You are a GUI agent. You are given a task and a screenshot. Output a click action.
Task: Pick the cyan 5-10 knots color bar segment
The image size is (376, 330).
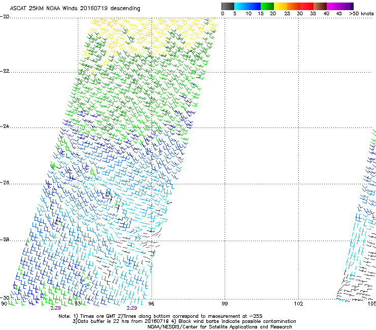tap(241, 6)
